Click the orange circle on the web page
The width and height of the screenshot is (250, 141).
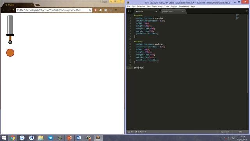click(x=10, y=53)
